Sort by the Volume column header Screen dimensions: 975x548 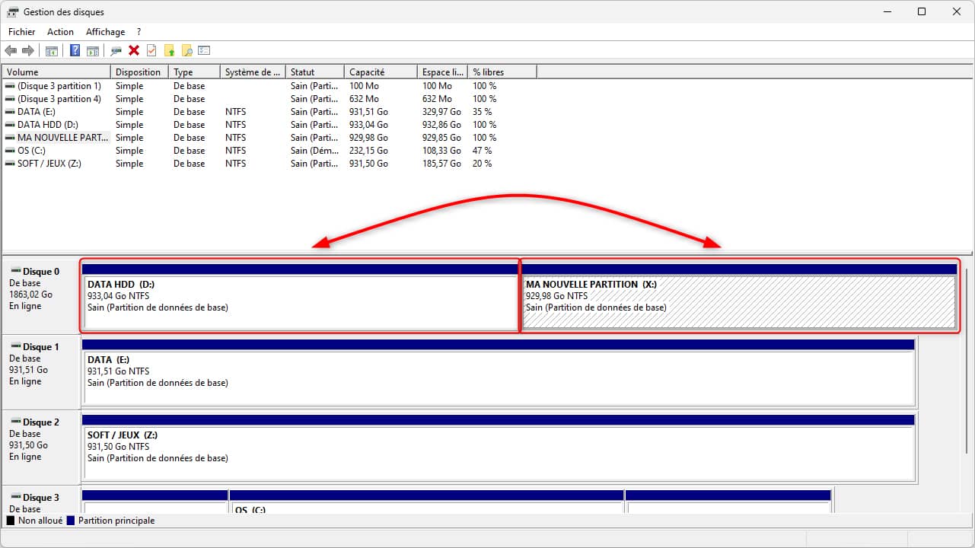pyautogui.click(x=57, y=72)
